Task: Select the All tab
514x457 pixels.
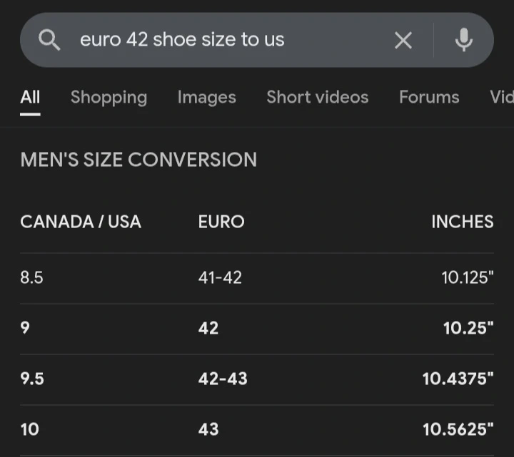Action: [30, 98]
